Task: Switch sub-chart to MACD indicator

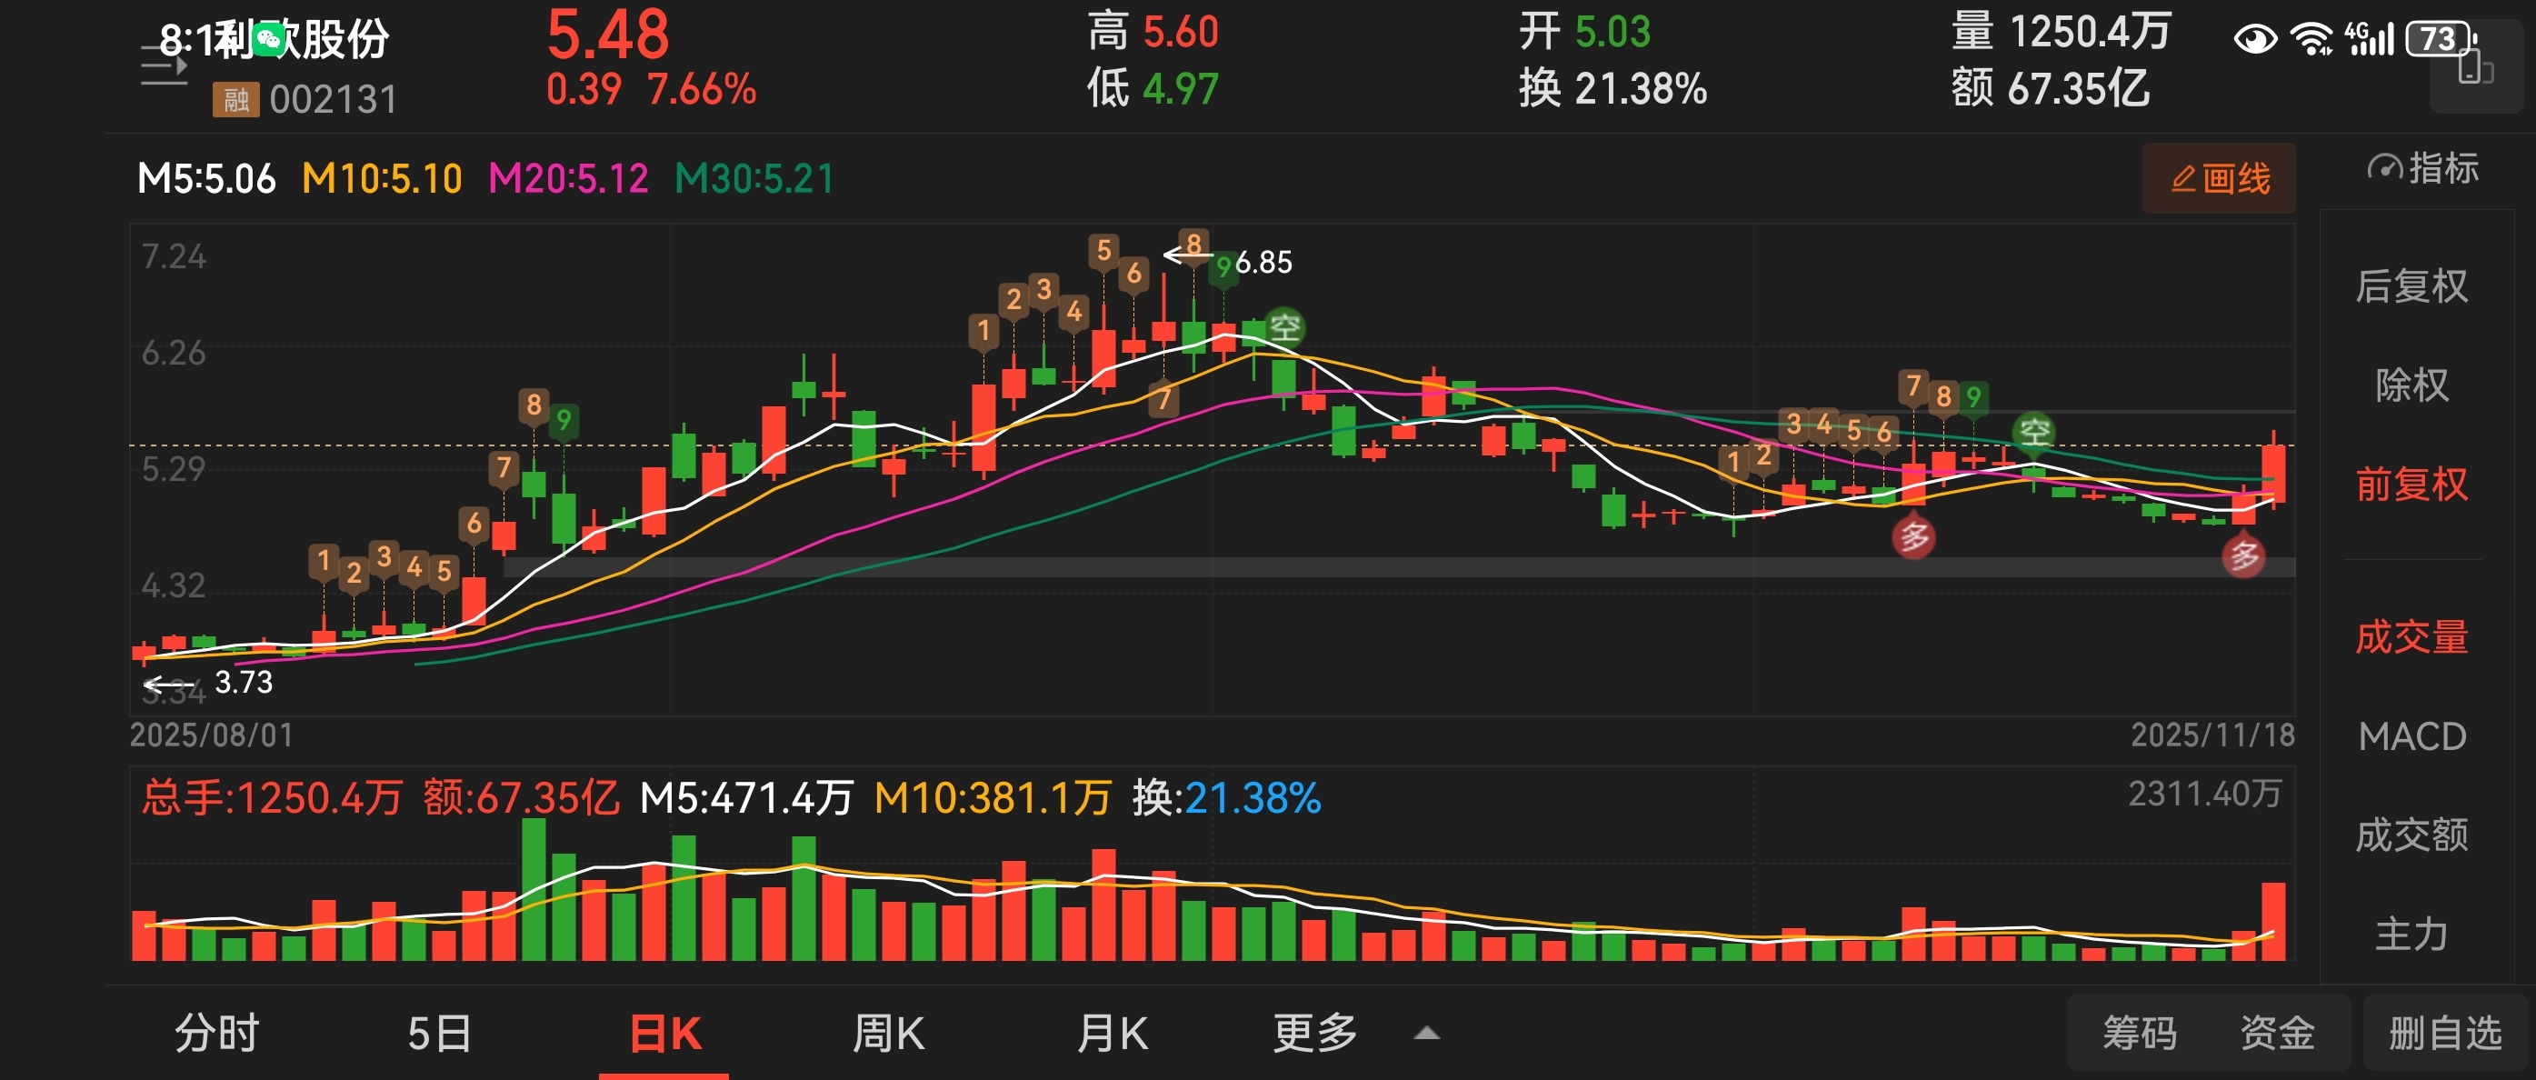Action: (2411, 736)
